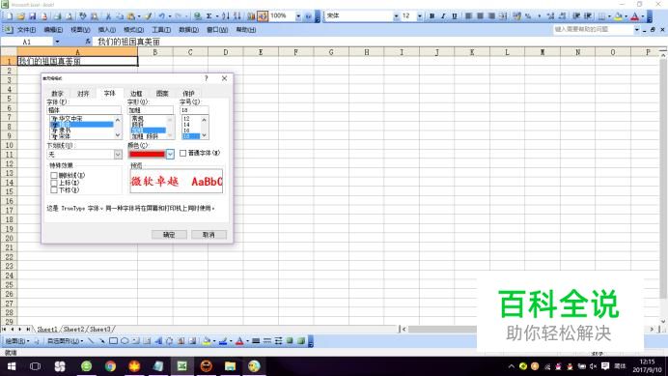Open the Zoom 100% dropdown
The image size is (668, 376).
point(298,16)
